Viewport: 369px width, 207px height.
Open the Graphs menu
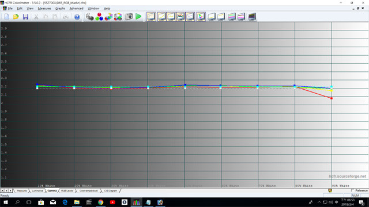[x=60, y=9]
